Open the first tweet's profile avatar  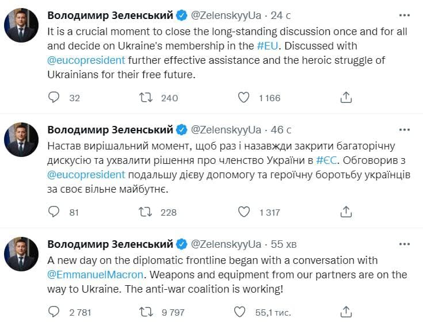click(21, 24)
